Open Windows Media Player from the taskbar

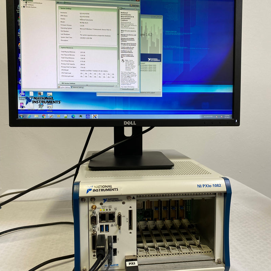click(58, 117)
